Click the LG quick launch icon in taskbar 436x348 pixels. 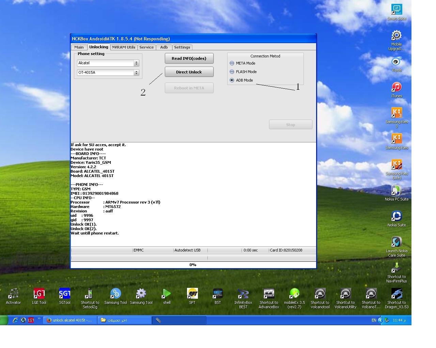point(31,320)
